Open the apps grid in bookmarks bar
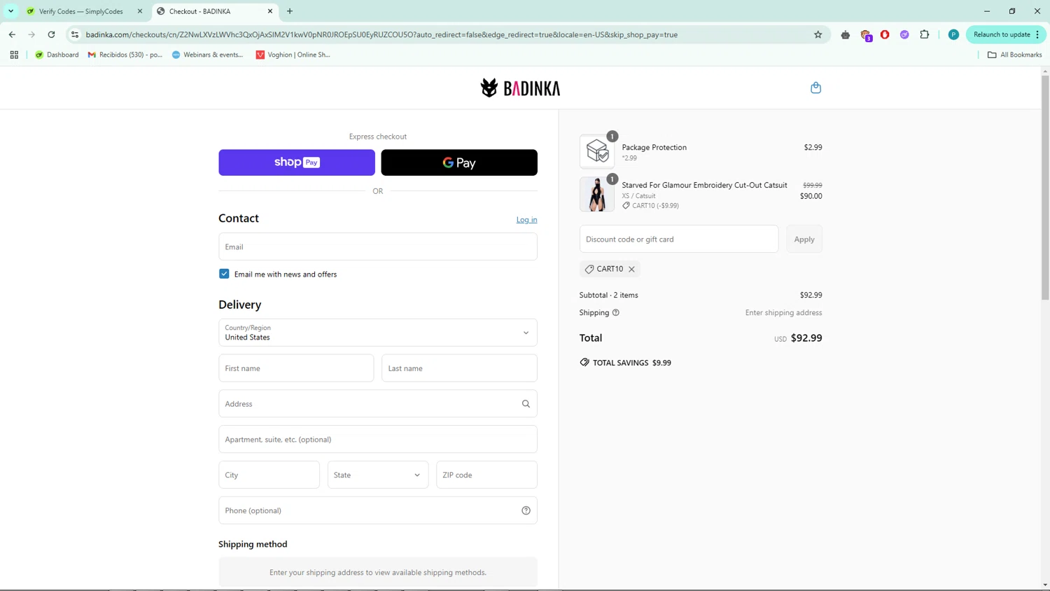1050x591 pixels. pos(14,55)
